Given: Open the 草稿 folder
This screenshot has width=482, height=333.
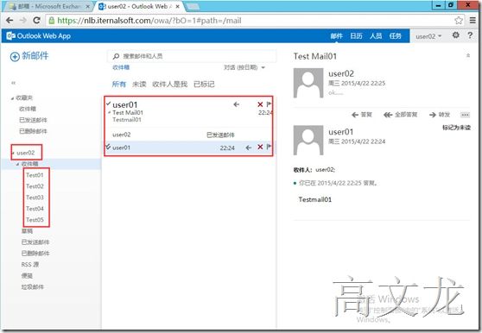Looking at the screenshot, I should click(x=27, y=231).
